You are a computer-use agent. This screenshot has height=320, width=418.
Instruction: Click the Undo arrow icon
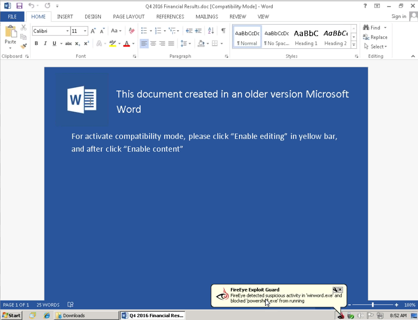pyautogui.click(x=31, y=6)
